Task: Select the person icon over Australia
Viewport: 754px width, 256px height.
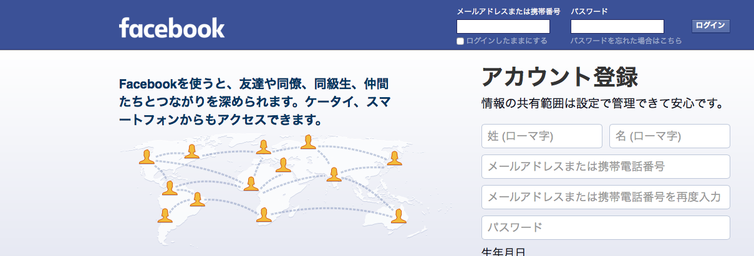Action: 398,216
